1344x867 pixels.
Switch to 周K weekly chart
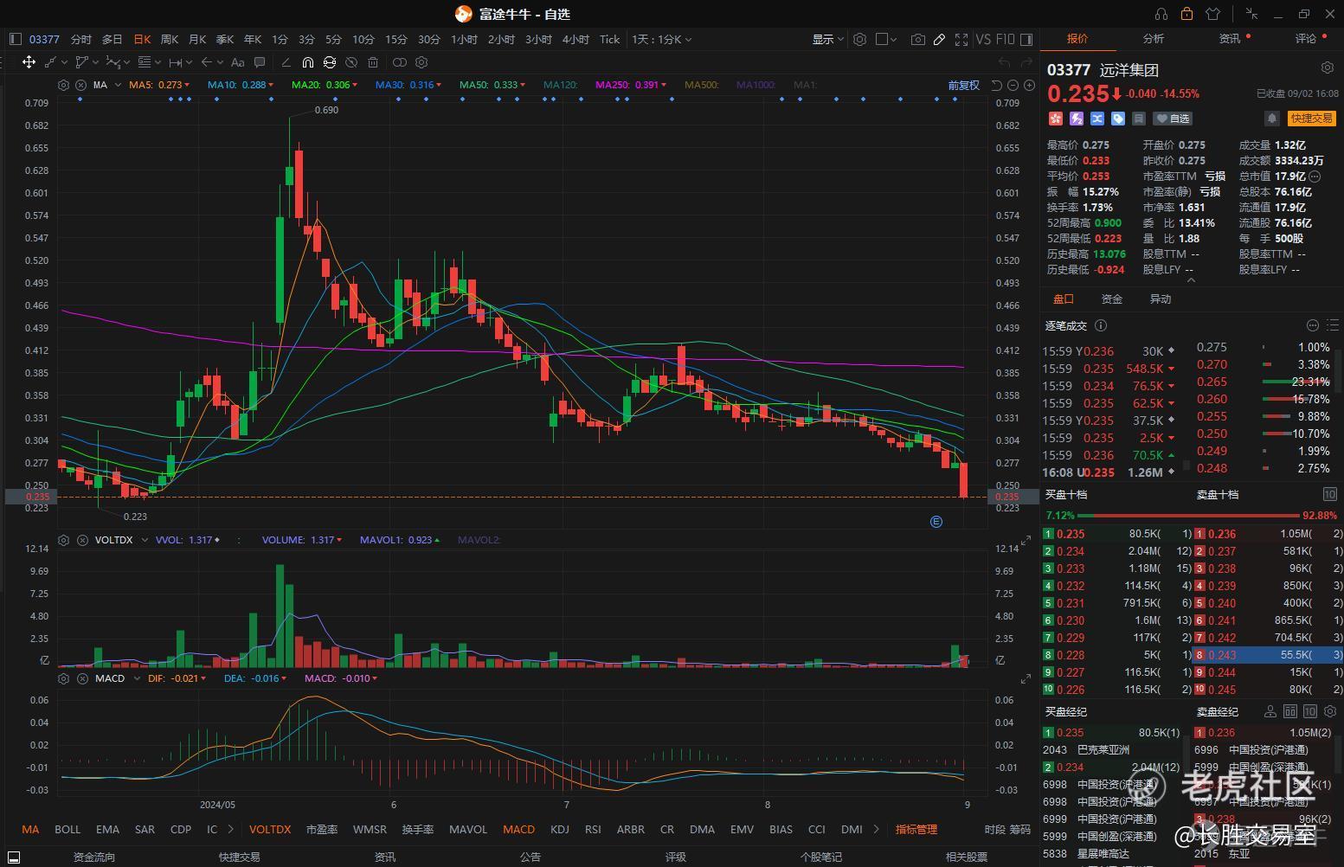pyautogui.click(x=170, y=39)
